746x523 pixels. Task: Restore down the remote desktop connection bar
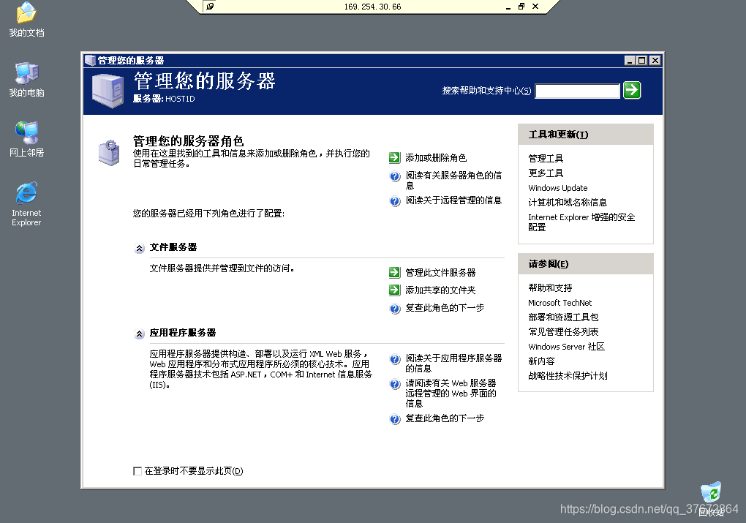(x=521, y=6)
